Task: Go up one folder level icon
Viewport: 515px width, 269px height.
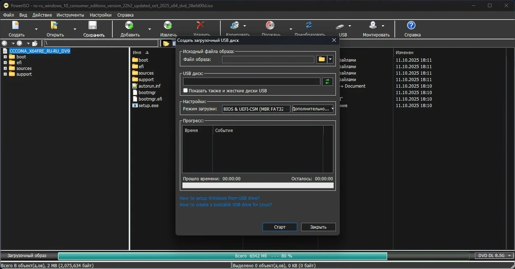Action: pos(35,43)
